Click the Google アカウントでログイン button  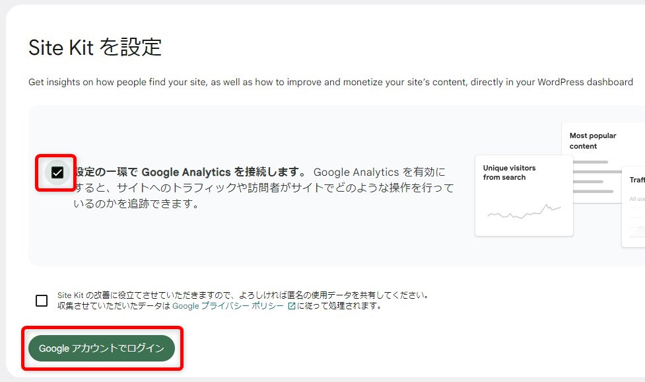102,348
